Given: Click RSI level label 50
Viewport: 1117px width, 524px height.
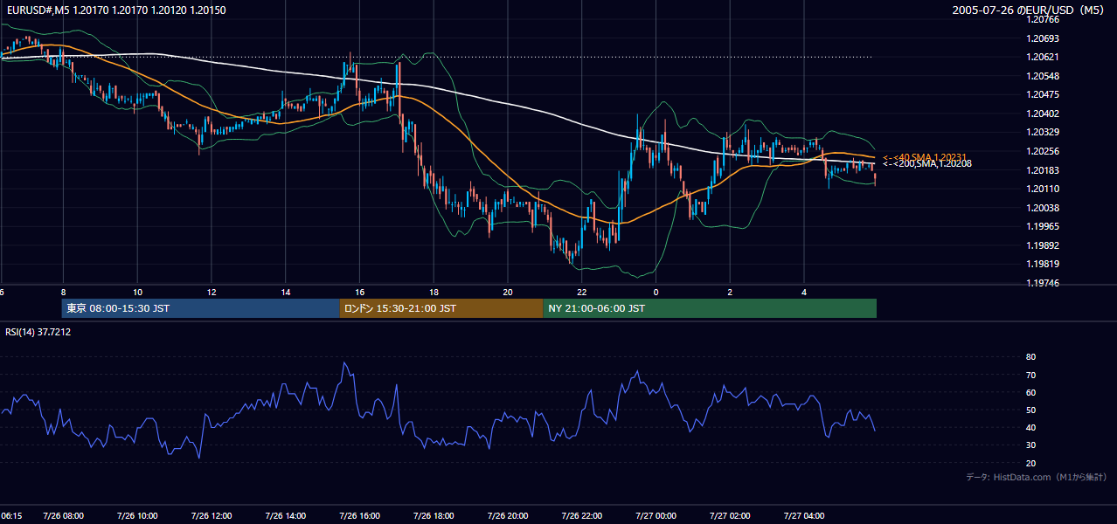Looking at the screenshot, I should click(1030, 410).
